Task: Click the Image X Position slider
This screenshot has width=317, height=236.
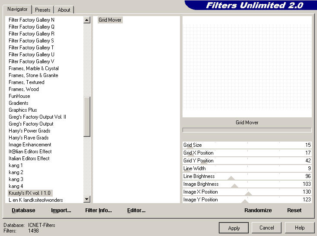Action: pos(248,193)
